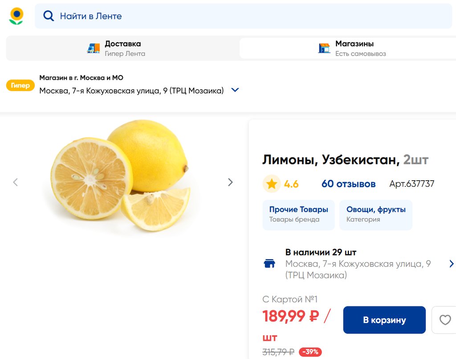Viewport: 456px width, 359px height.
Task: Open the 60 отзывов reviews link
Action: click(348, 184)
